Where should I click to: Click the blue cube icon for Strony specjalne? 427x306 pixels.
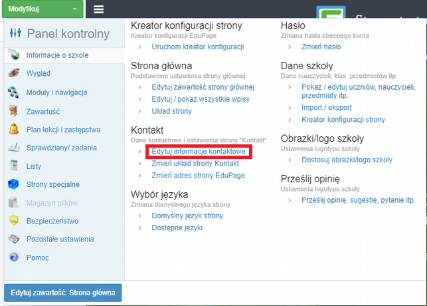(x=13, y=184)
